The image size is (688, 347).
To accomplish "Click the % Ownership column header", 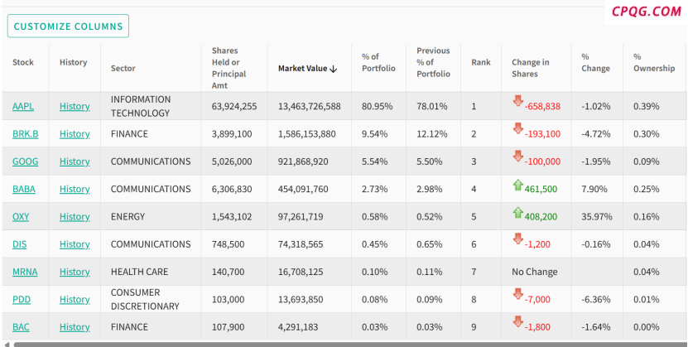I will [654, 62].
